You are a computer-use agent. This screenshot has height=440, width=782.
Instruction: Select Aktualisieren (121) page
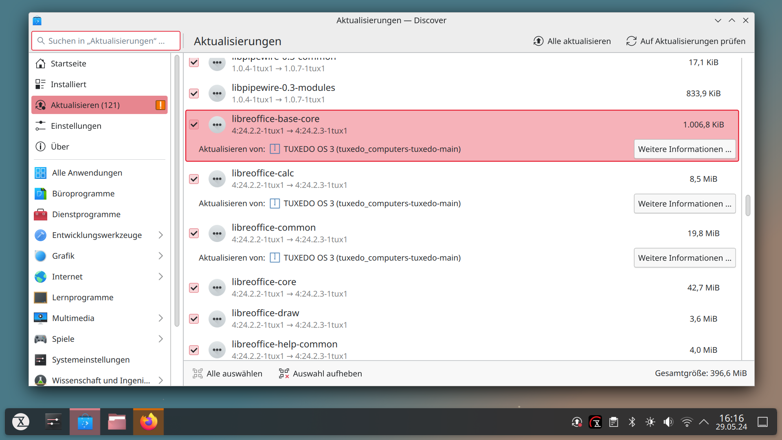tap(99, 105)
